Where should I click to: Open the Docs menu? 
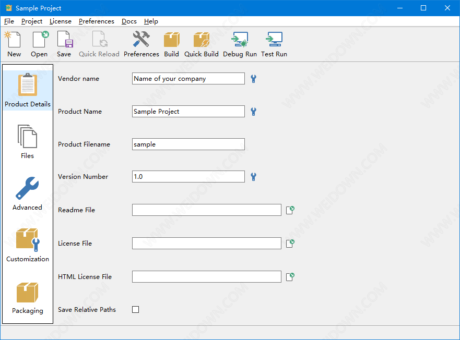point(129,21)
